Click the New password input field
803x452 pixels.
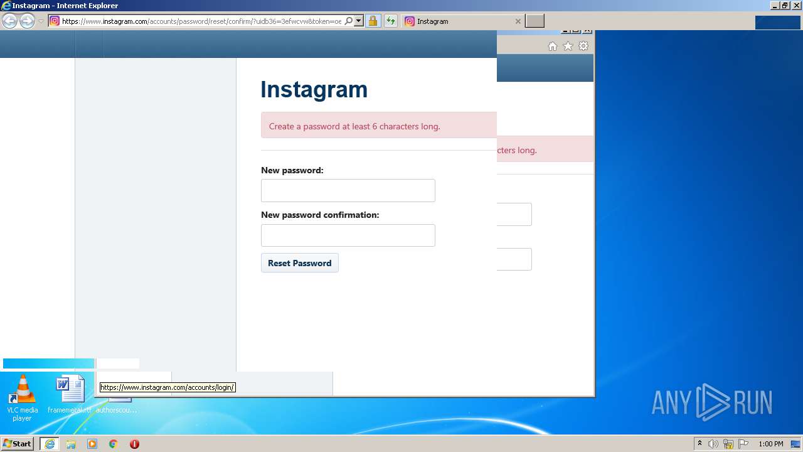[348, 190]
